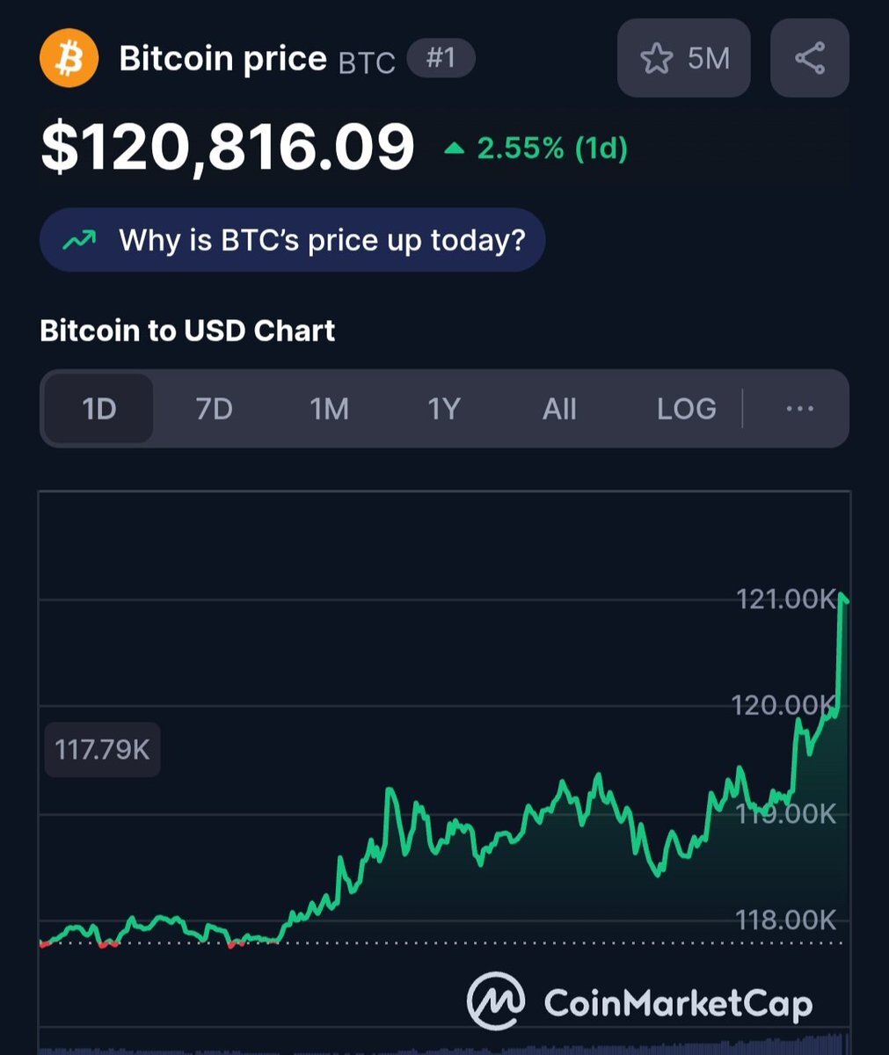Tap the orange Bitcoin logo icon
The image size is (889, 1055).
coord(70,60)
